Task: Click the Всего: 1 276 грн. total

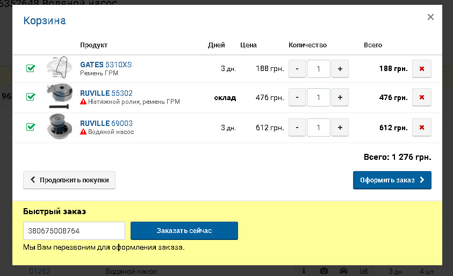Action: [397, 157]
